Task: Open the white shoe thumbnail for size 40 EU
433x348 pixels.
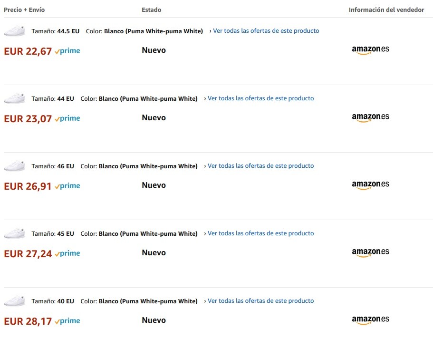Action: coord(14,301)
